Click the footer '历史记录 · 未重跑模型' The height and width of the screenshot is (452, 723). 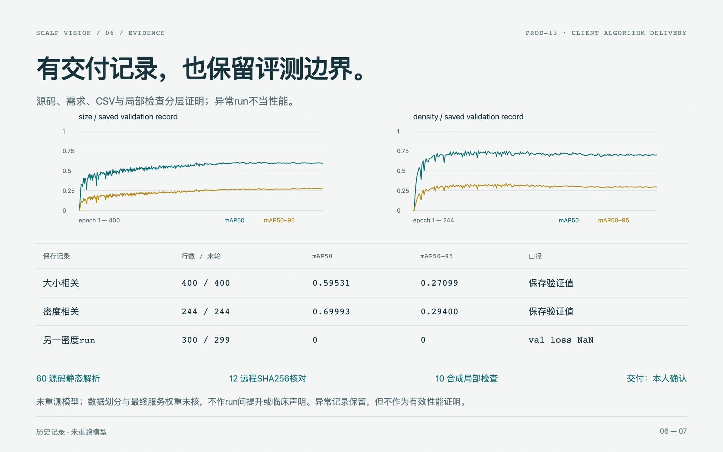click(71, 432)
